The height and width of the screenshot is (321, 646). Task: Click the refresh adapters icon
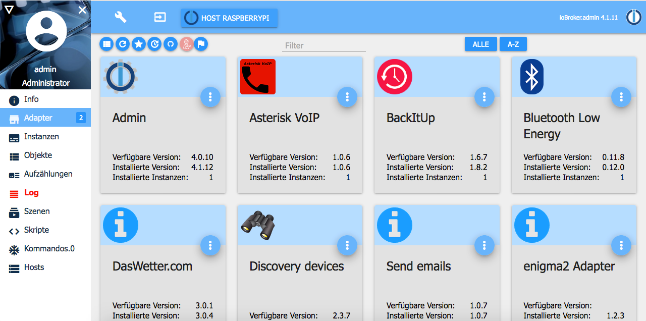point(123,44)
